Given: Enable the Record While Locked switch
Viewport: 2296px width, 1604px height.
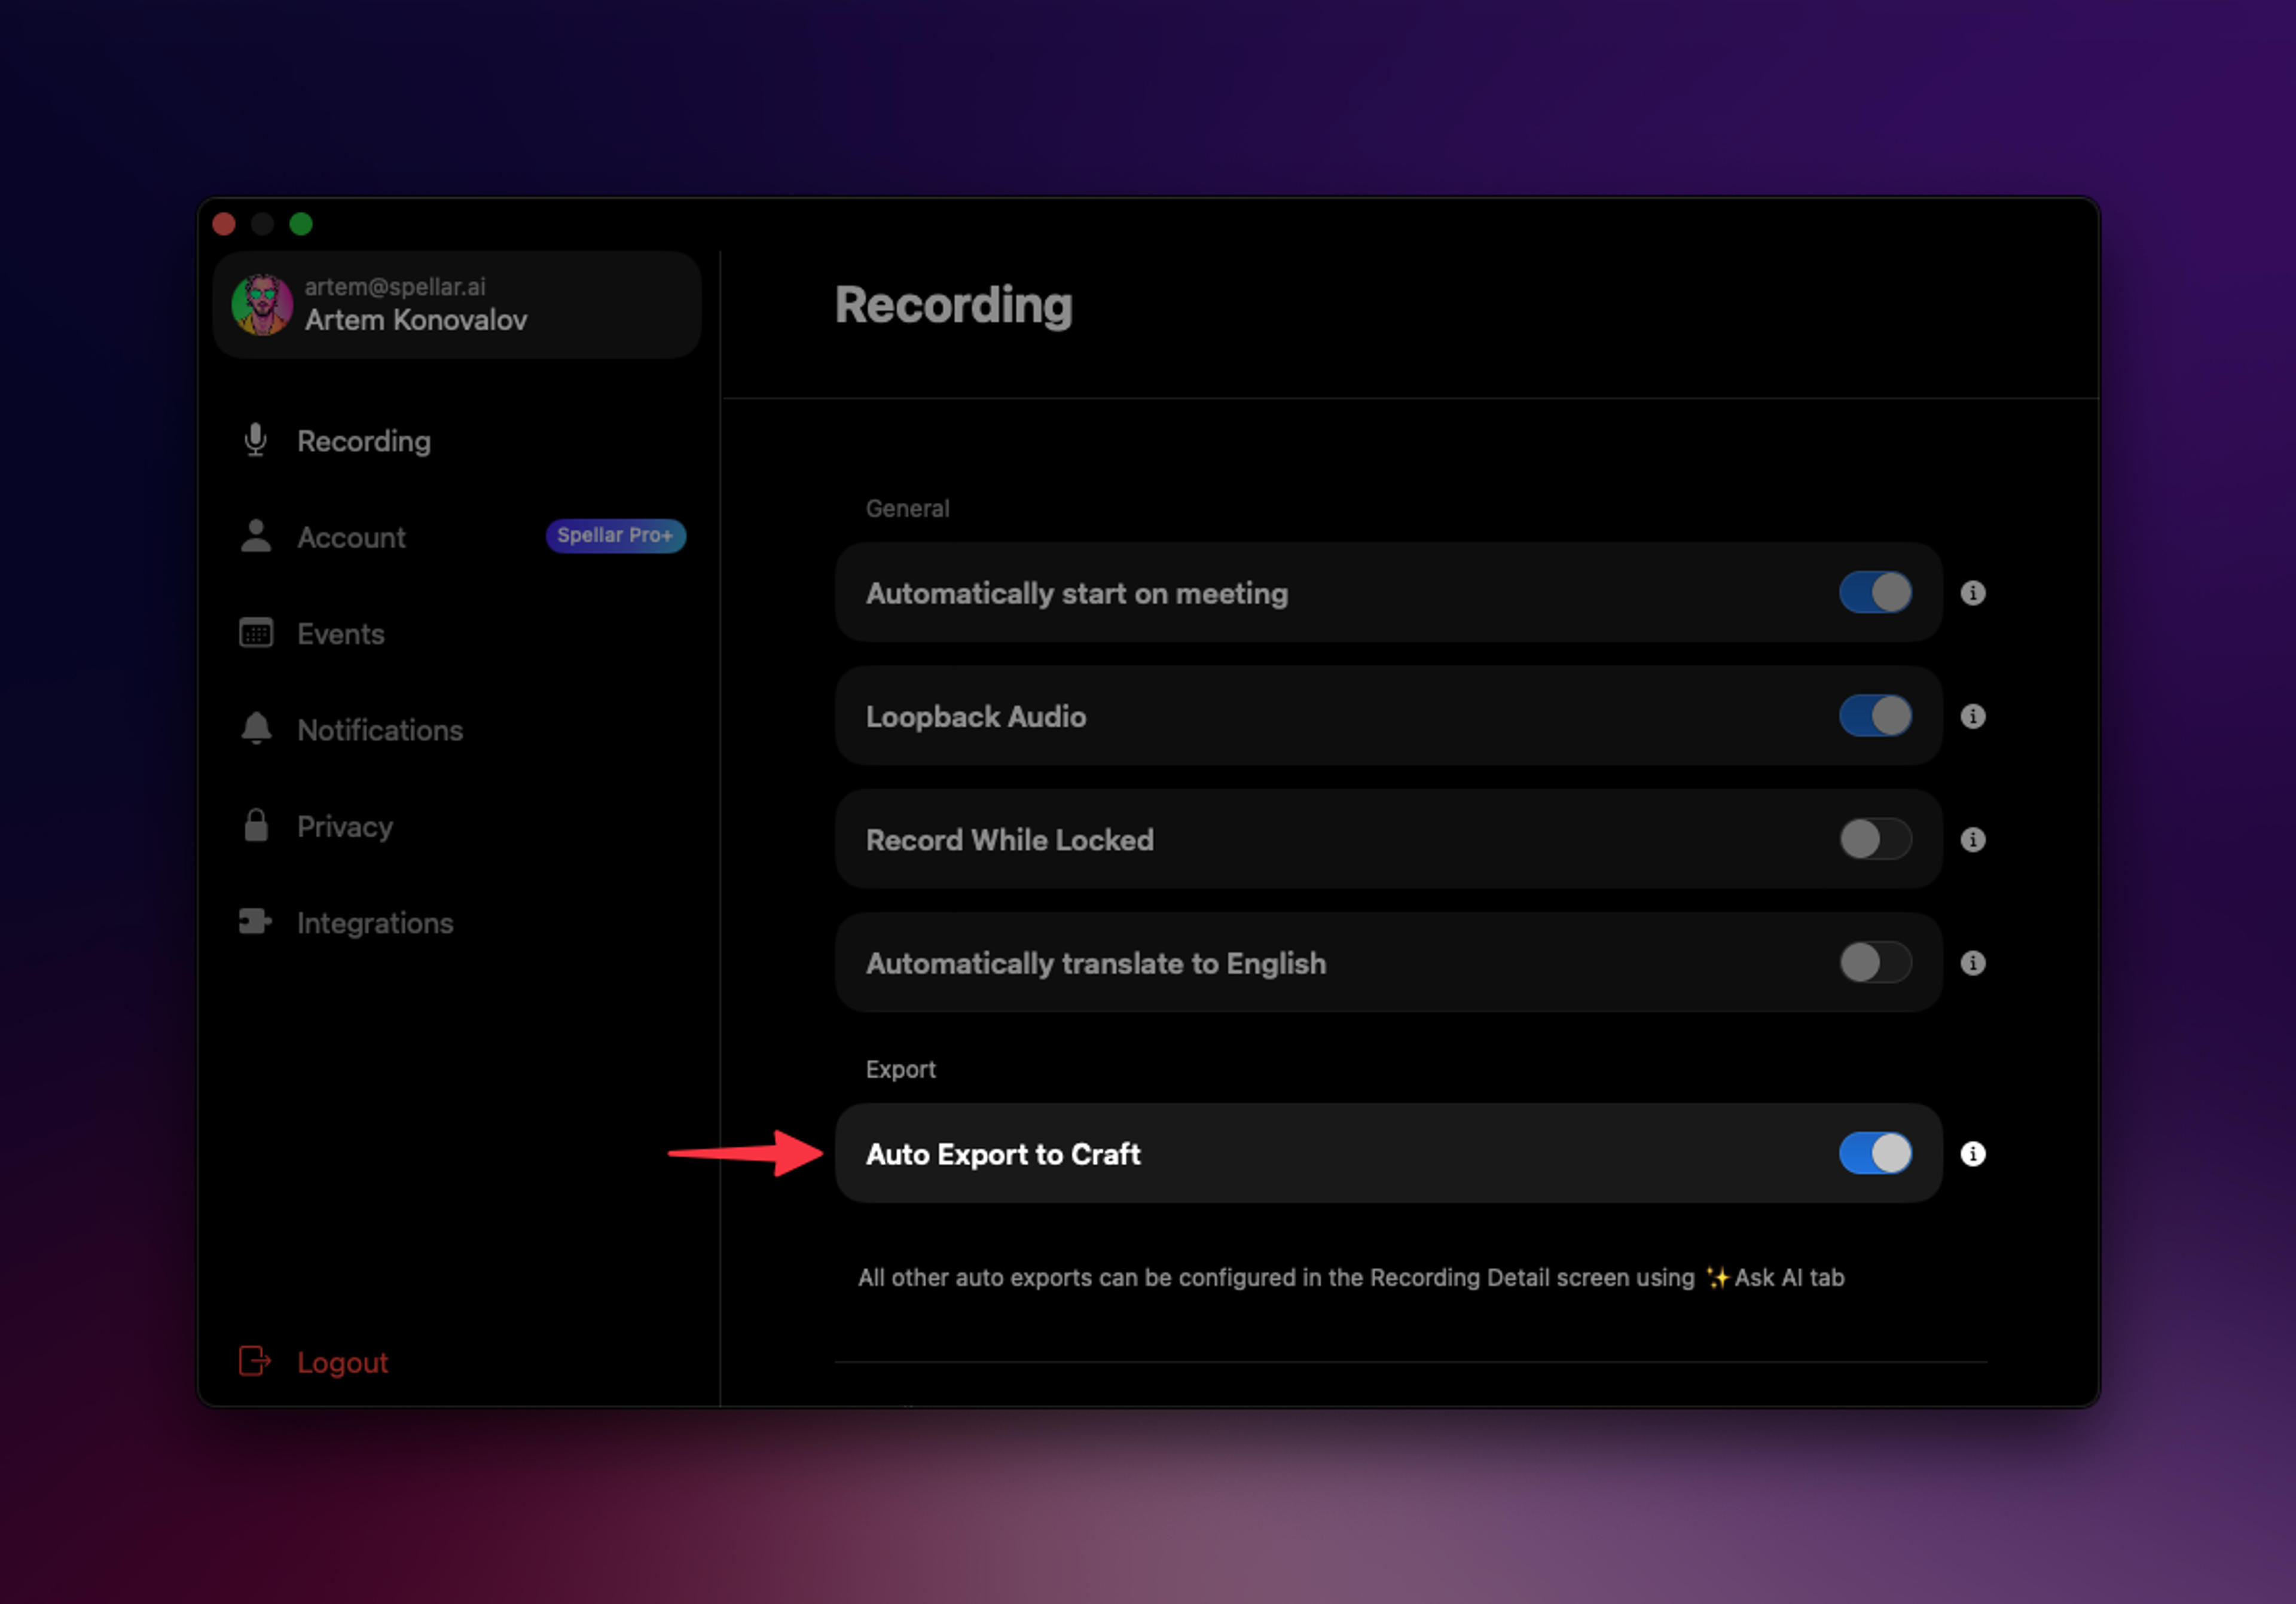Looking at the screenshot, I should coord(1875,839).
